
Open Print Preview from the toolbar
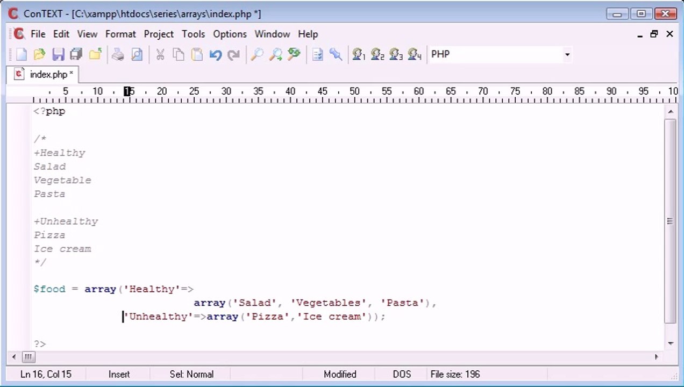(x=137, y=54)
